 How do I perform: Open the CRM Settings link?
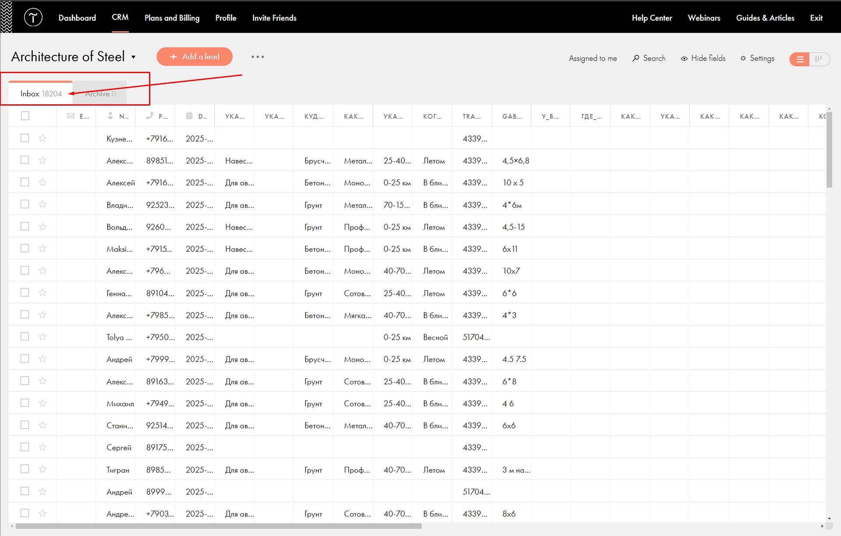pos(757,58)
